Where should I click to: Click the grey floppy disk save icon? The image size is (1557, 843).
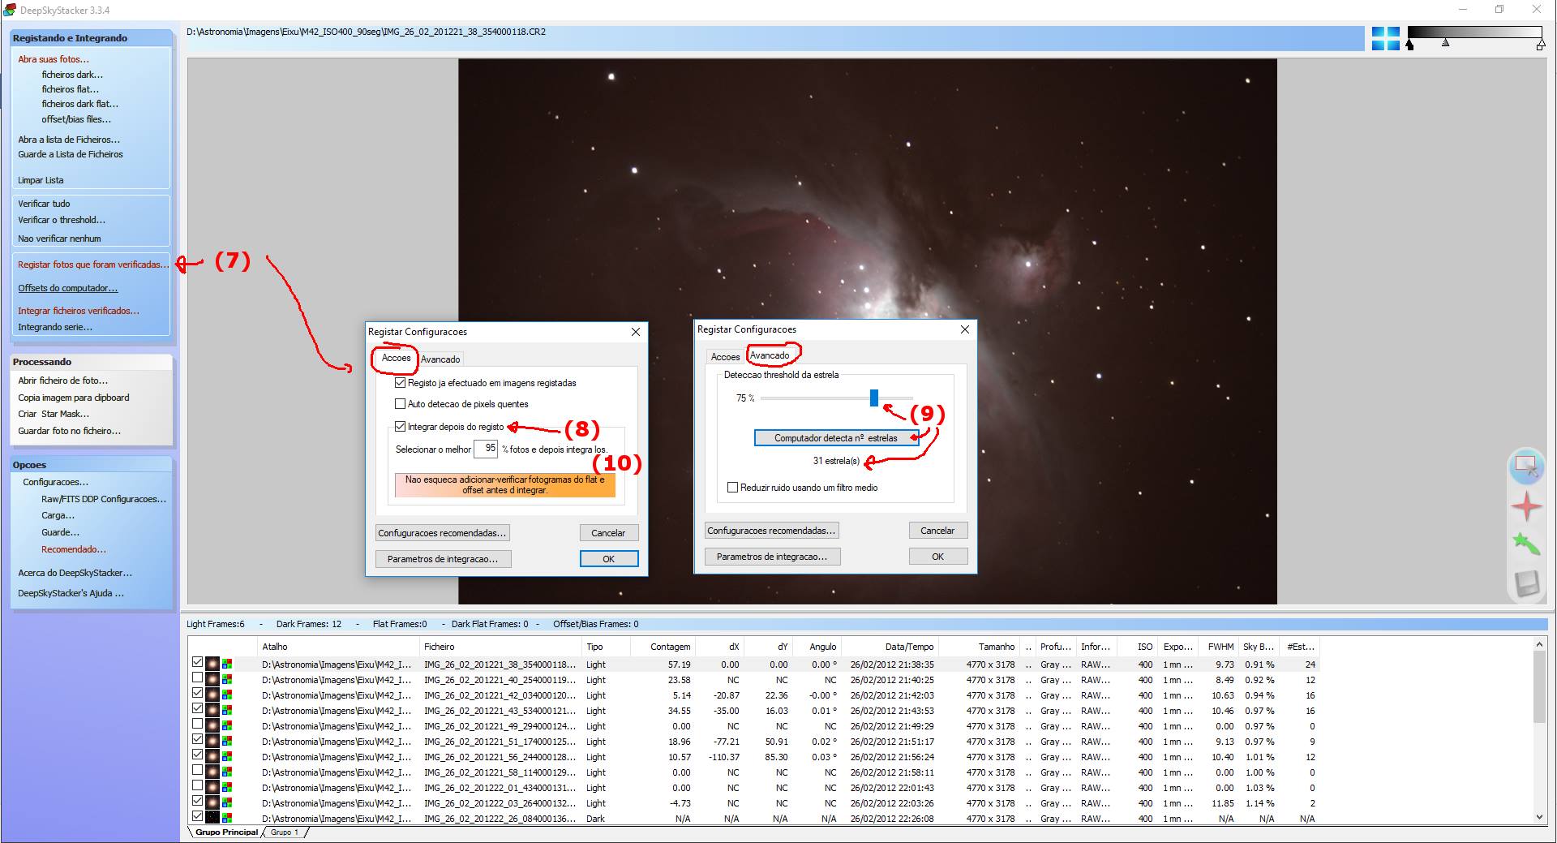tap(1526, 583)
